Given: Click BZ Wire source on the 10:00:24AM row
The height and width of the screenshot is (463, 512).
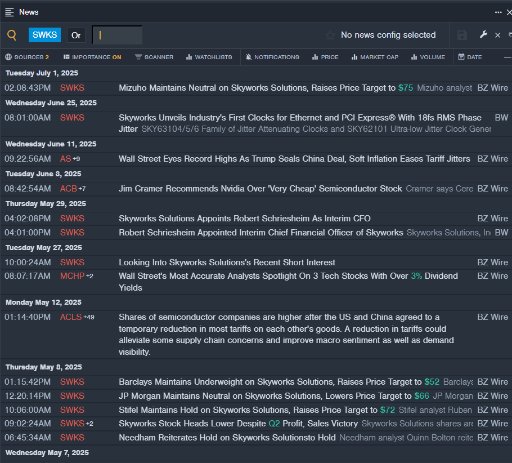Looking at the screenshot, I should point(493,262).
